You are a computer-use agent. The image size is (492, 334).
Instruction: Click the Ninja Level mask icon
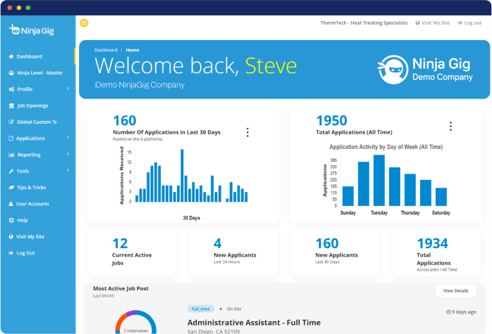click(x=11, y=73)
